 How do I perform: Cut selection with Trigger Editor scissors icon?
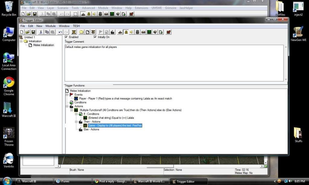[41, 32]
